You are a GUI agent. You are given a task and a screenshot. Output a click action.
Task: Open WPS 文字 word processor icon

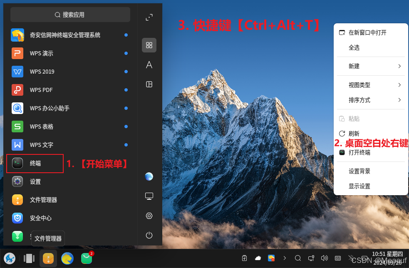[17, 145]
